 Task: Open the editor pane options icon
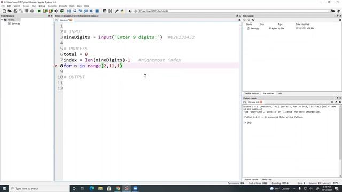240,20
